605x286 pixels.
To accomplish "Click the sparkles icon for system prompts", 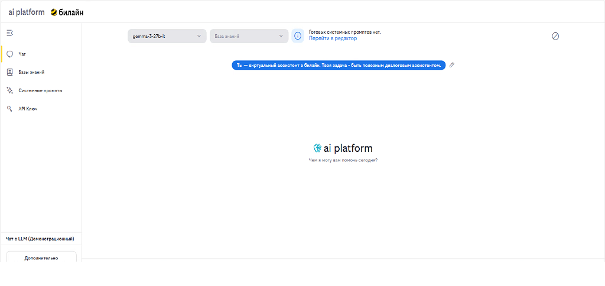I will tap(10, 90).
